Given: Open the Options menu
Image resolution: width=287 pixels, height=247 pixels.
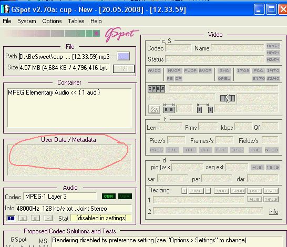Looking at the screenshot, I should pos(52,21).
